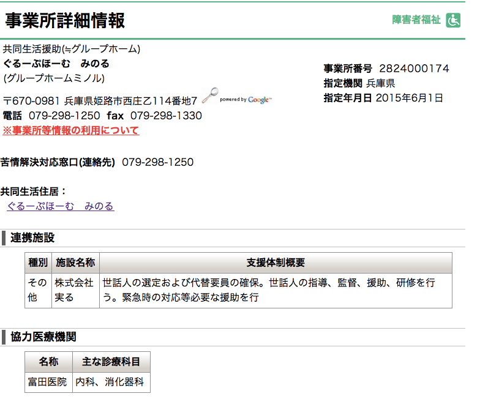Select the 富田医院 table cell
499x399 pixels.
click(48, 382)
